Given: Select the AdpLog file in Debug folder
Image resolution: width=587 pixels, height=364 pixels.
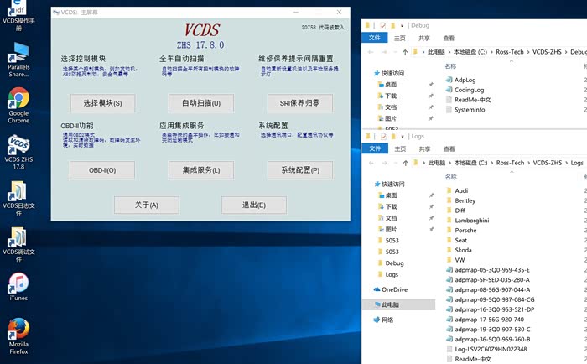Looking at the screenshot, I should click(x=465, y=79).
